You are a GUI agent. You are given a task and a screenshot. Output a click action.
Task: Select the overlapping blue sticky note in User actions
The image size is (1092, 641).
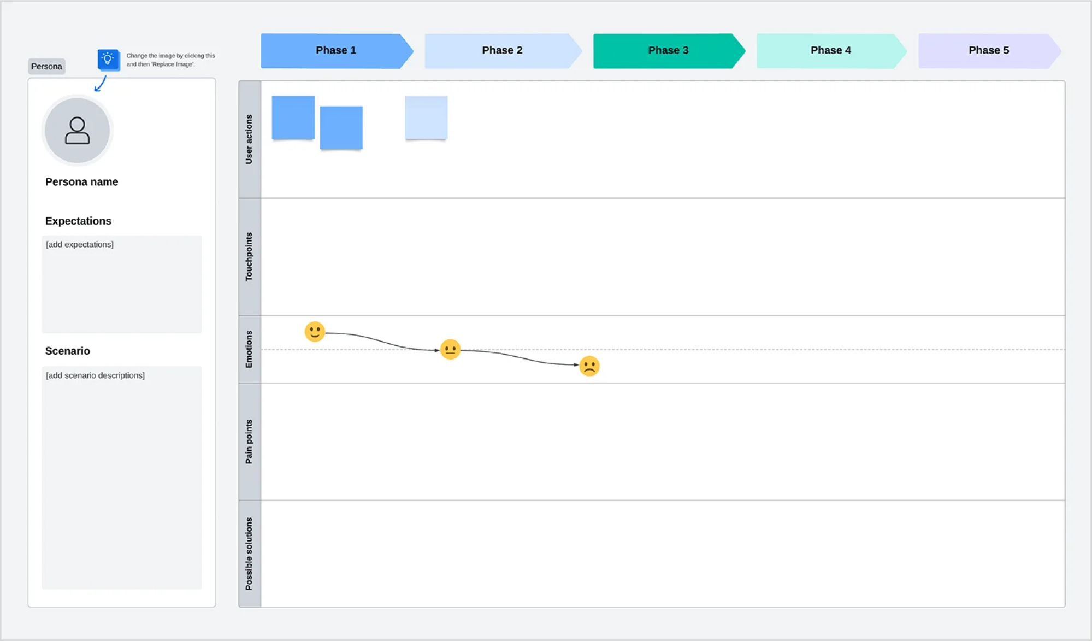pos(341,126)
